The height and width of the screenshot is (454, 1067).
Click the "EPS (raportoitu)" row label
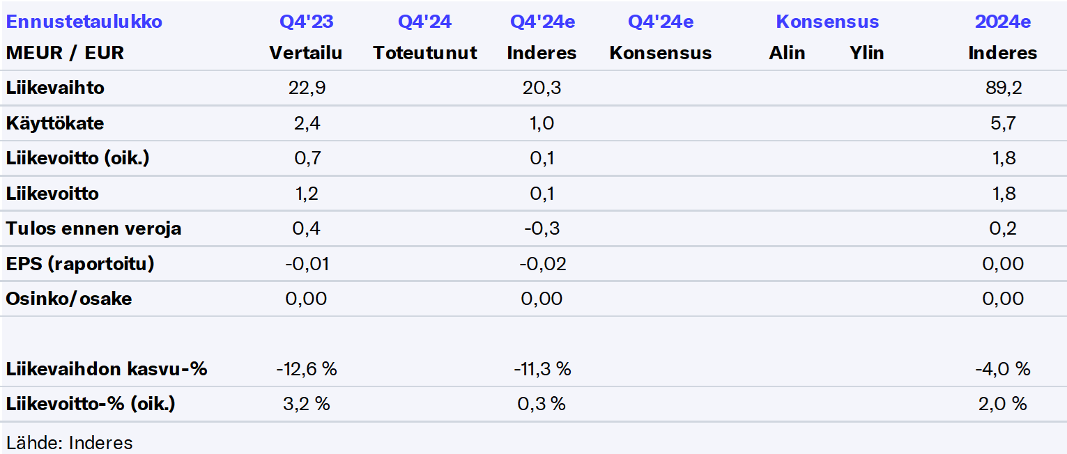[80, 264]
